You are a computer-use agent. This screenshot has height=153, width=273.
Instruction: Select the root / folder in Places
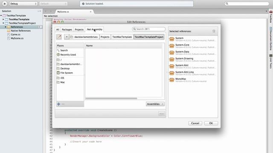pos(70,60)
